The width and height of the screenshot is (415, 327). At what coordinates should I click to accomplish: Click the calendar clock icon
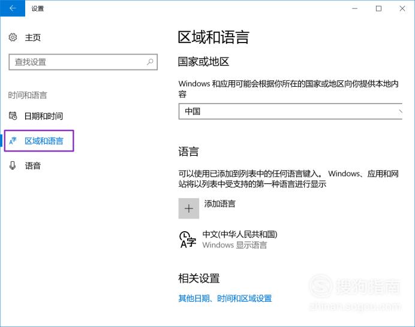coord(13,116)
